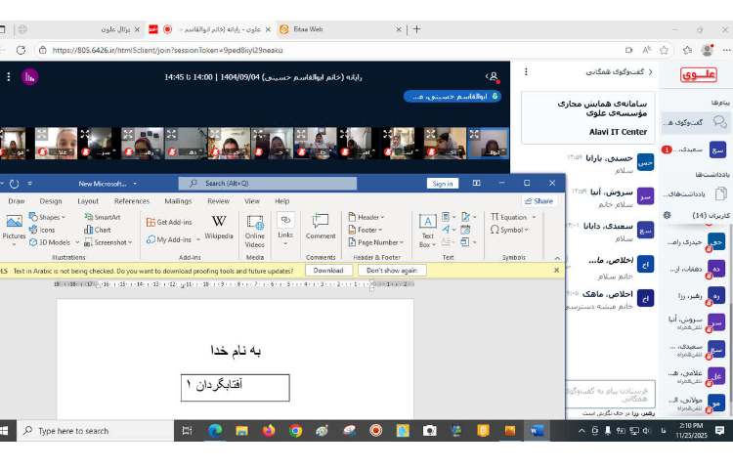Viewport: 733px width, 469px height.
Task: Open the Footer dropdown
Action: pos(366,230)
